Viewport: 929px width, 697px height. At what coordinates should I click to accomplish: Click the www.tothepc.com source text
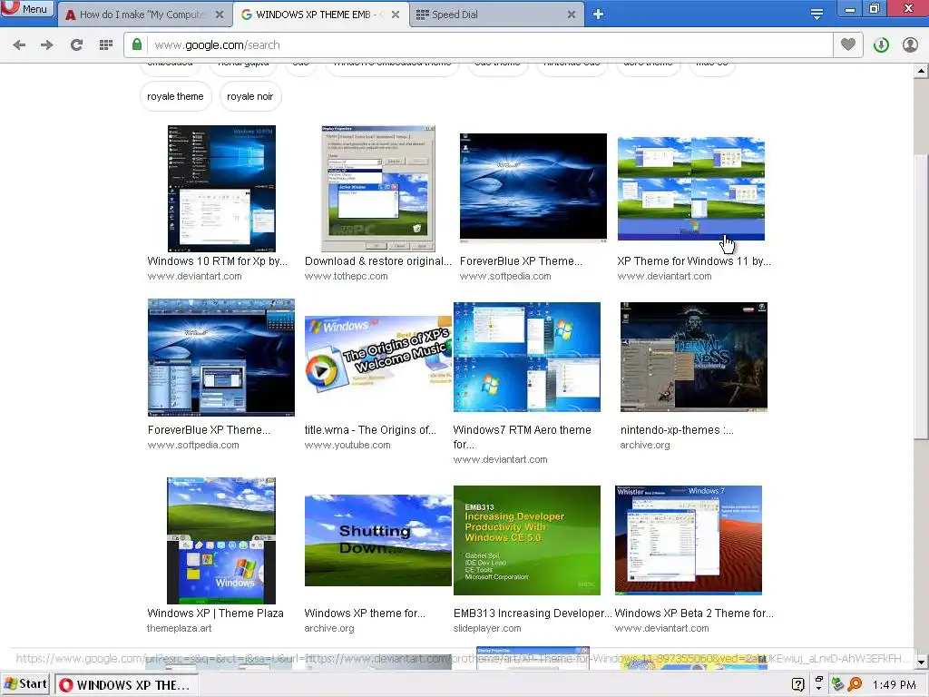point(346,276)
